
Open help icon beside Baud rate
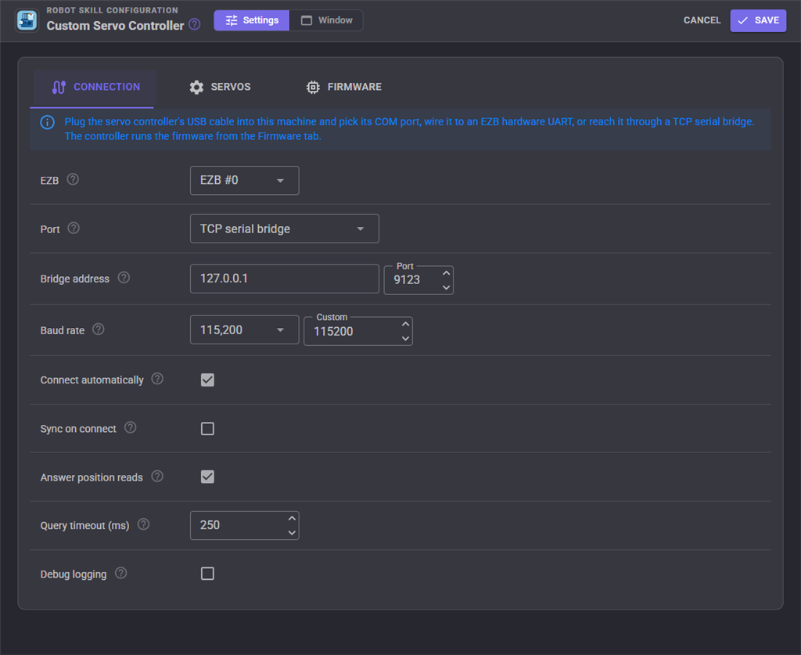[98, 329]
